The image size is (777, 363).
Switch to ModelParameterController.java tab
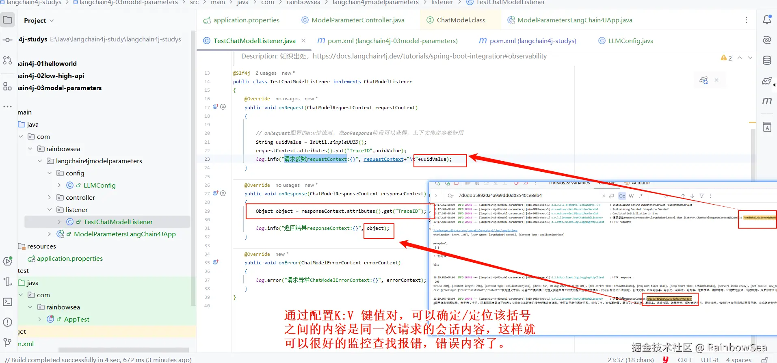pos(353,20)
